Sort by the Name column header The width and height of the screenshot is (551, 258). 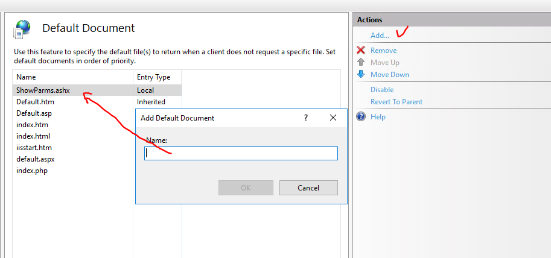tap(73, 77)
